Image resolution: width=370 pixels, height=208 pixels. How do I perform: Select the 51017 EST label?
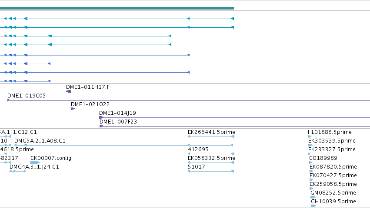pyautogui.click(x=197, y=167)
